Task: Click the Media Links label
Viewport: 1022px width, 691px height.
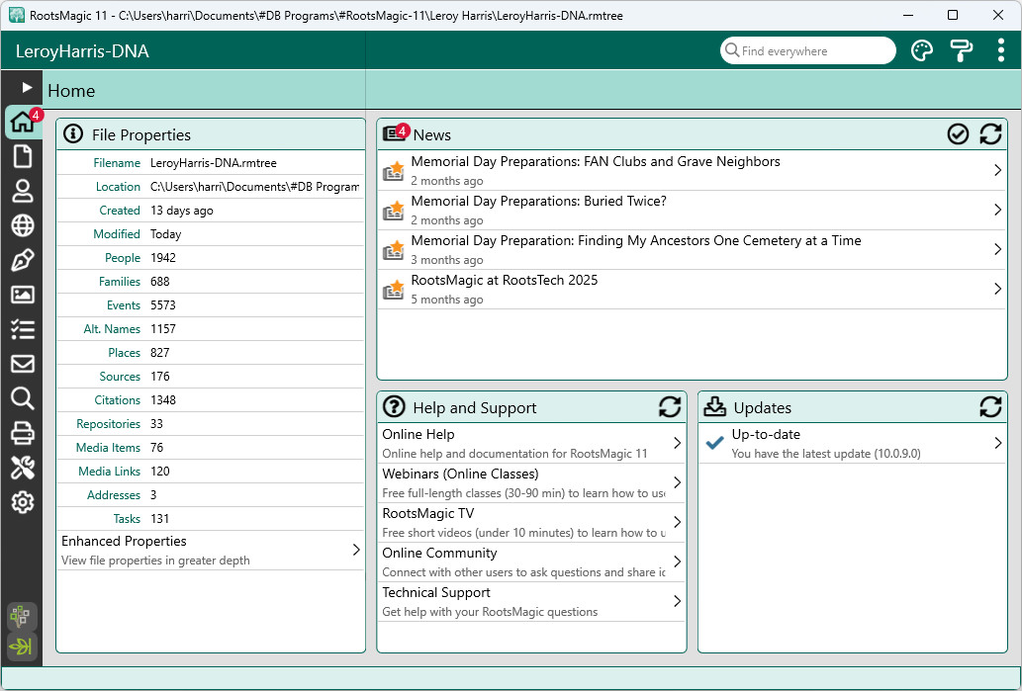Action: point(110,471)
